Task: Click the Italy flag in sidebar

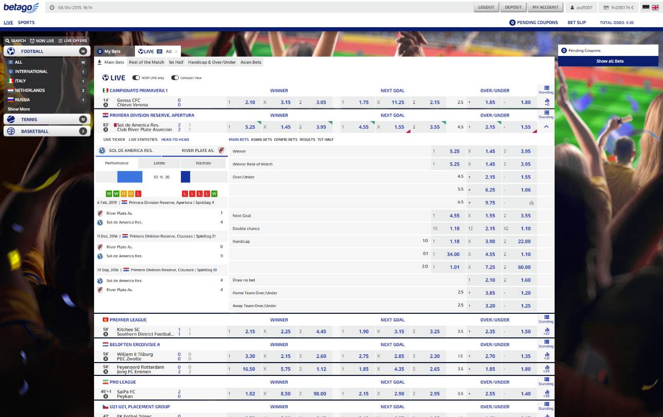Action: click(x=10, y=81)
